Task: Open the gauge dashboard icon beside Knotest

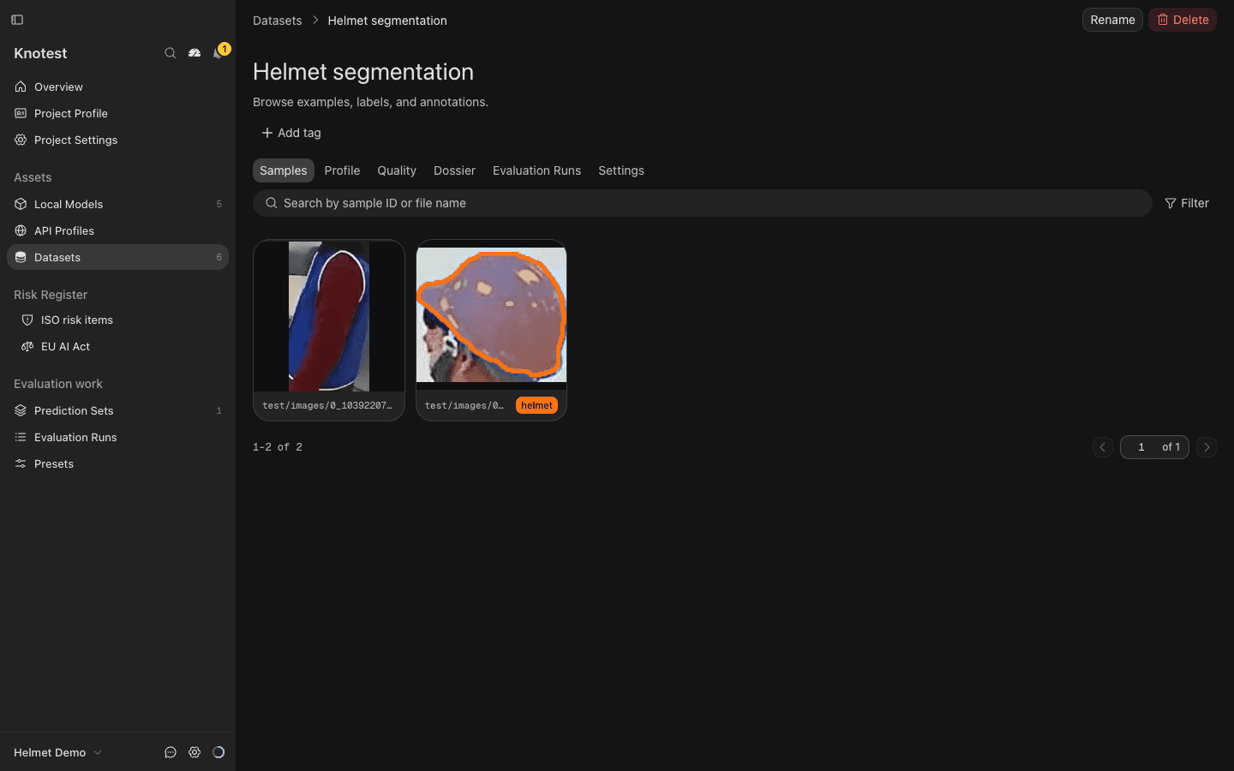Action: click(x=195, y=53)
